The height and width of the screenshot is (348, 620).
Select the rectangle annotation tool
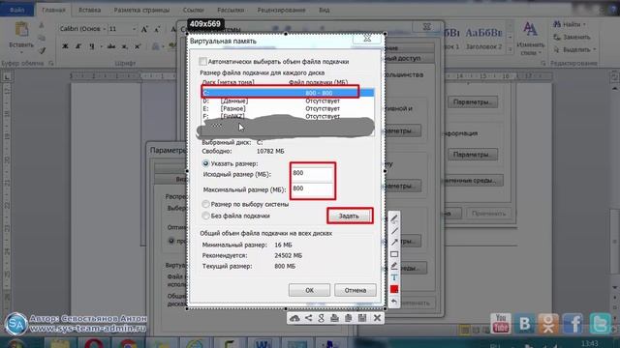click(x=394, y=254)
